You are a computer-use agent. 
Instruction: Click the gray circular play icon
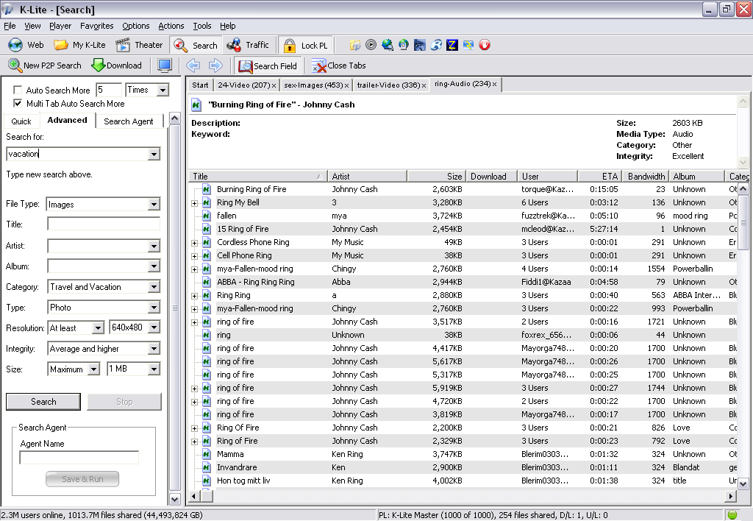371,45
